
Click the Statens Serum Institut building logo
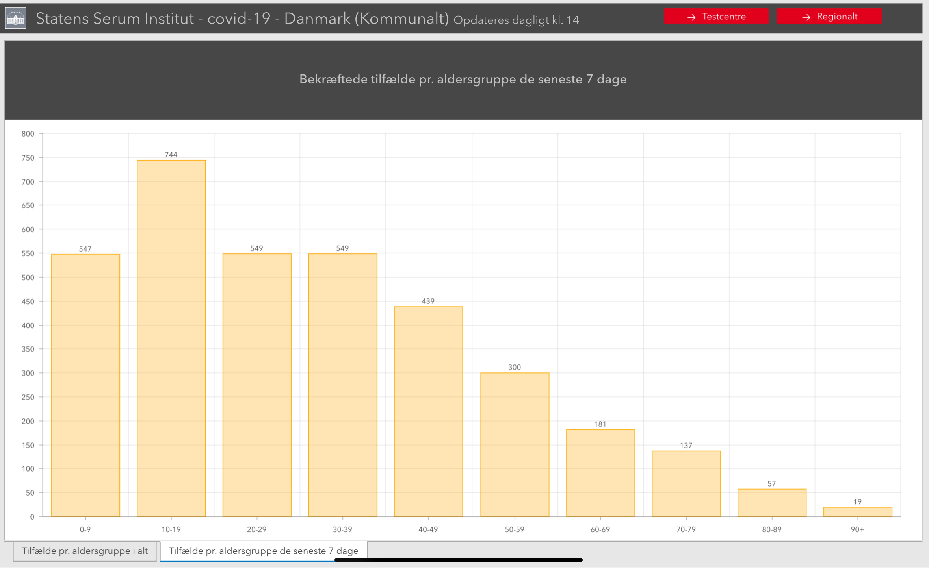coord(16,18)
